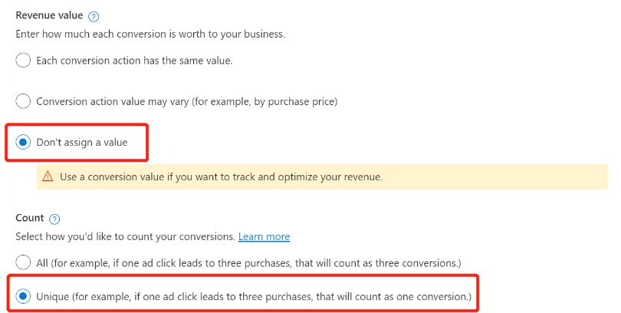Viewport: 621px width, 313px height.
Task: Open the 'Learn more' link
Action: point(264,236)
